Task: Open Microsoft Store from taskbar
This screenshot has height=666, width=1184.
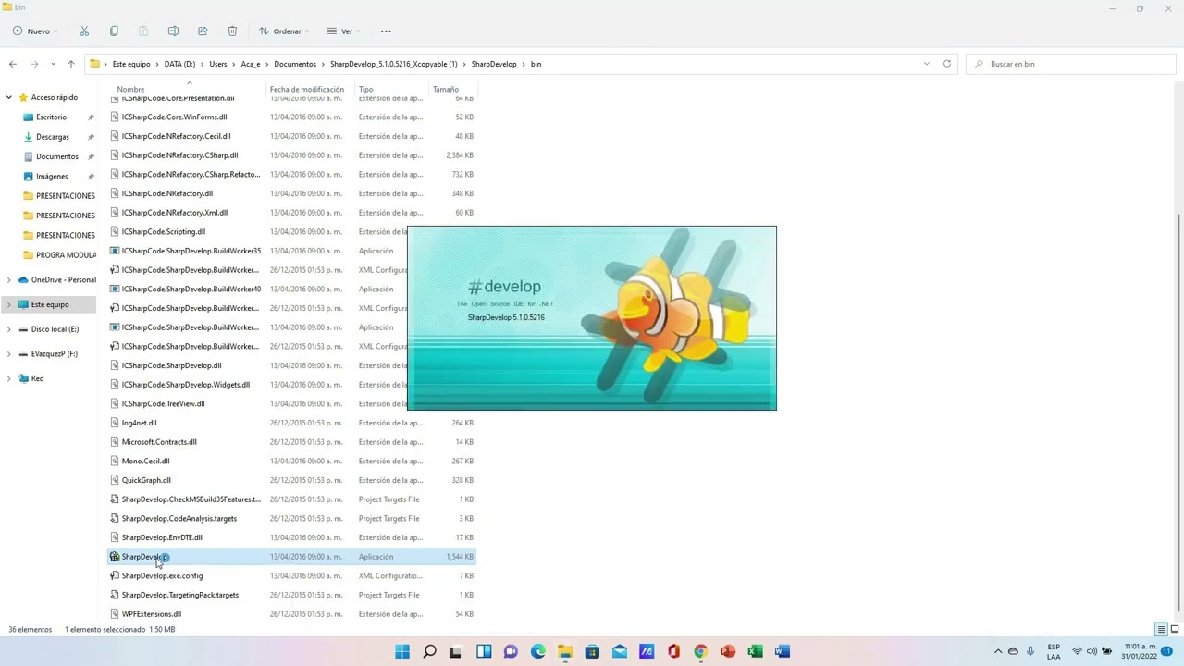Action: (592, 651)
